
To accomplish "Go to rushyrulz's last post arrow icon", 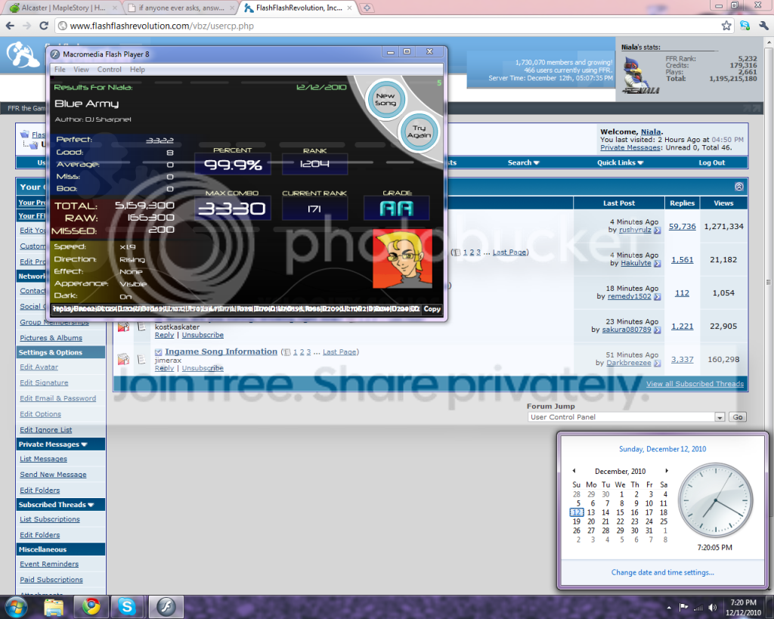I will tap(658, 231).
